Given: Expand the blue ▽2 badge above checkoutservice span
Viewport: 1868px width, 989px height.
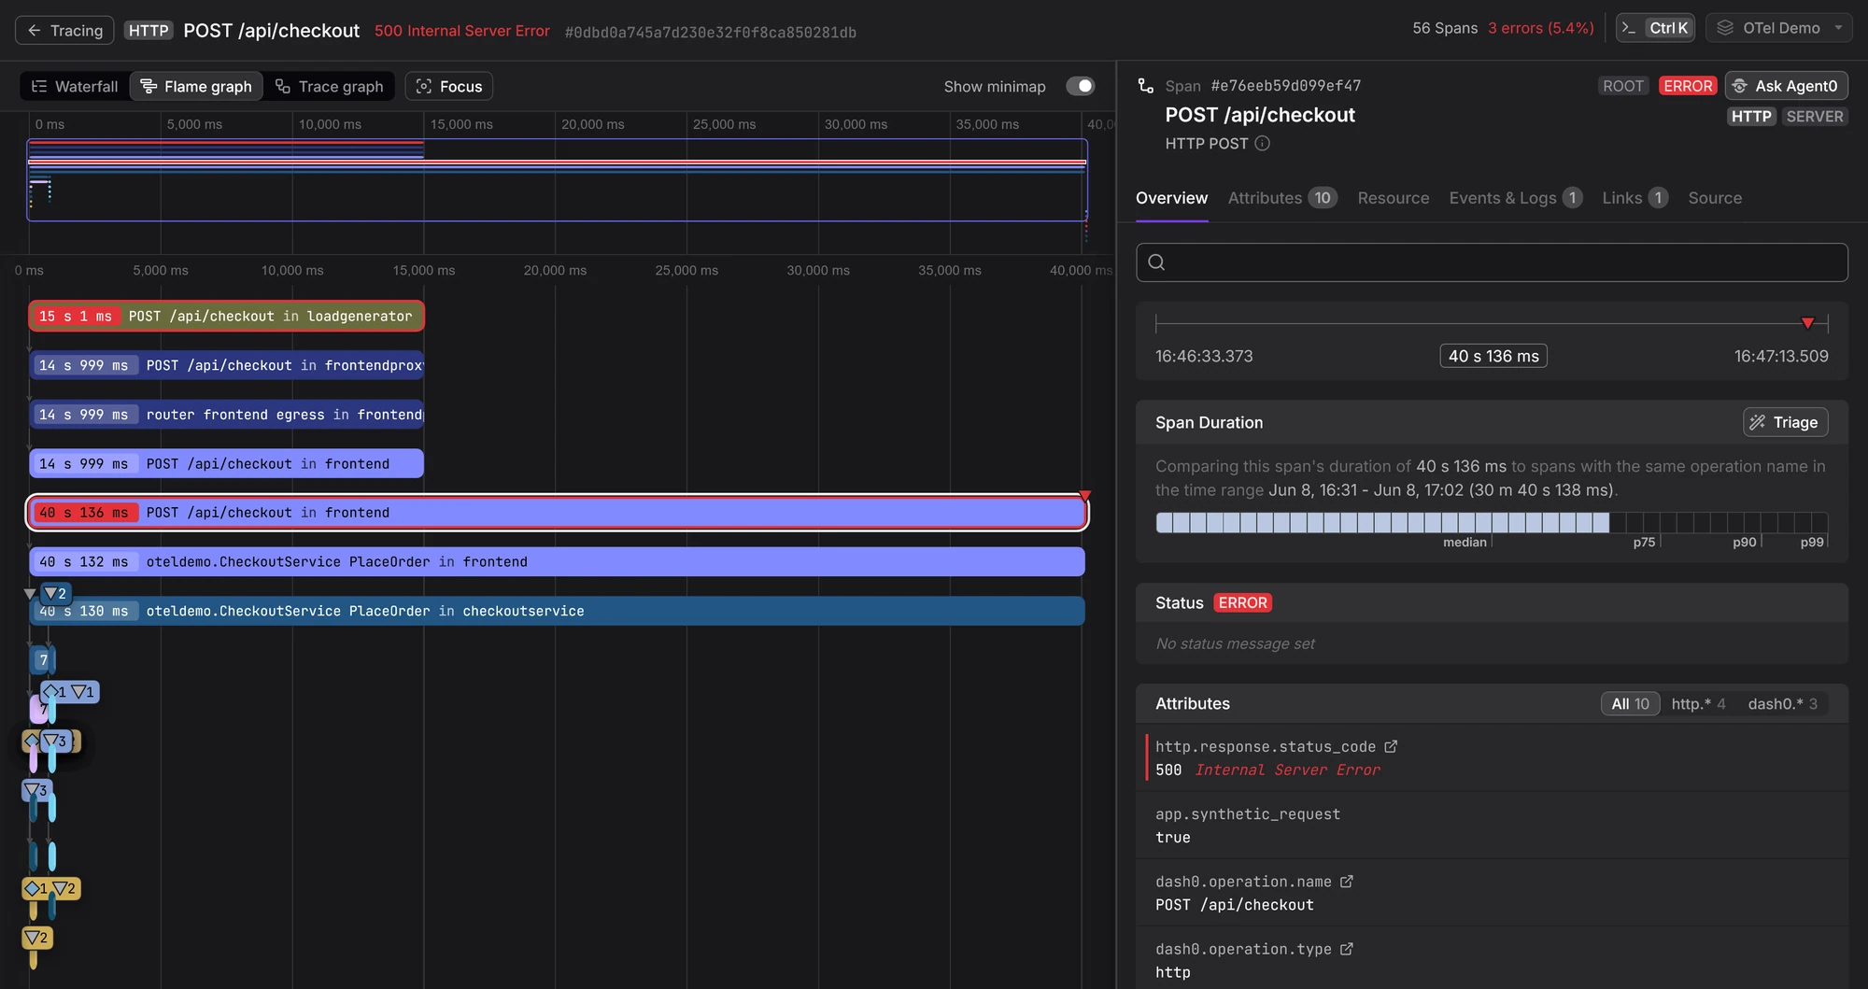Looking at the screenshot, I should point(56,593).
